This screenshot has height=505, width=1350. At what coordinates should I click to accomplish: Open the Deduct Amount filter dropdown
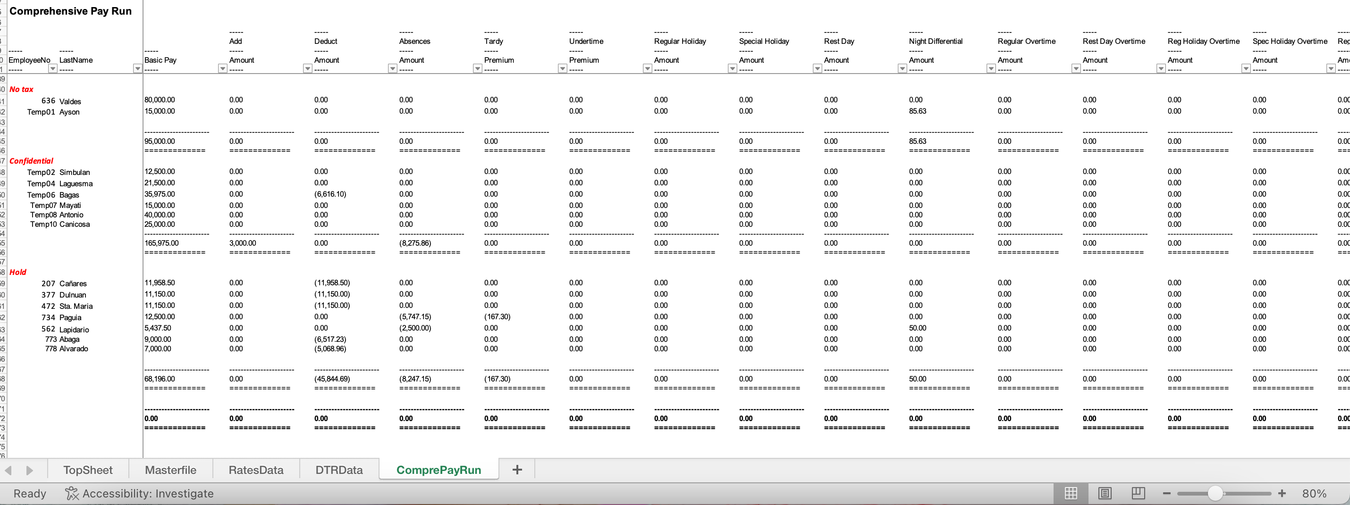tap(392, 68)
